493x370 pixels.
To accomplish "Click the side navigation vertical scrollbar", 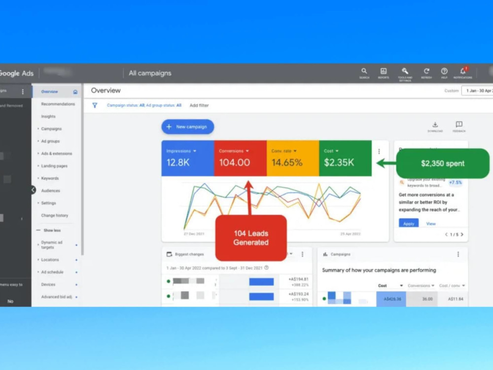I will [82, 169].
